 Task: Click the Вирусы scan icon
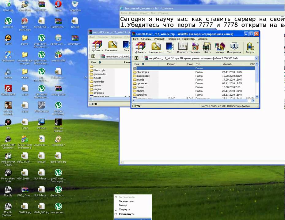250,48
